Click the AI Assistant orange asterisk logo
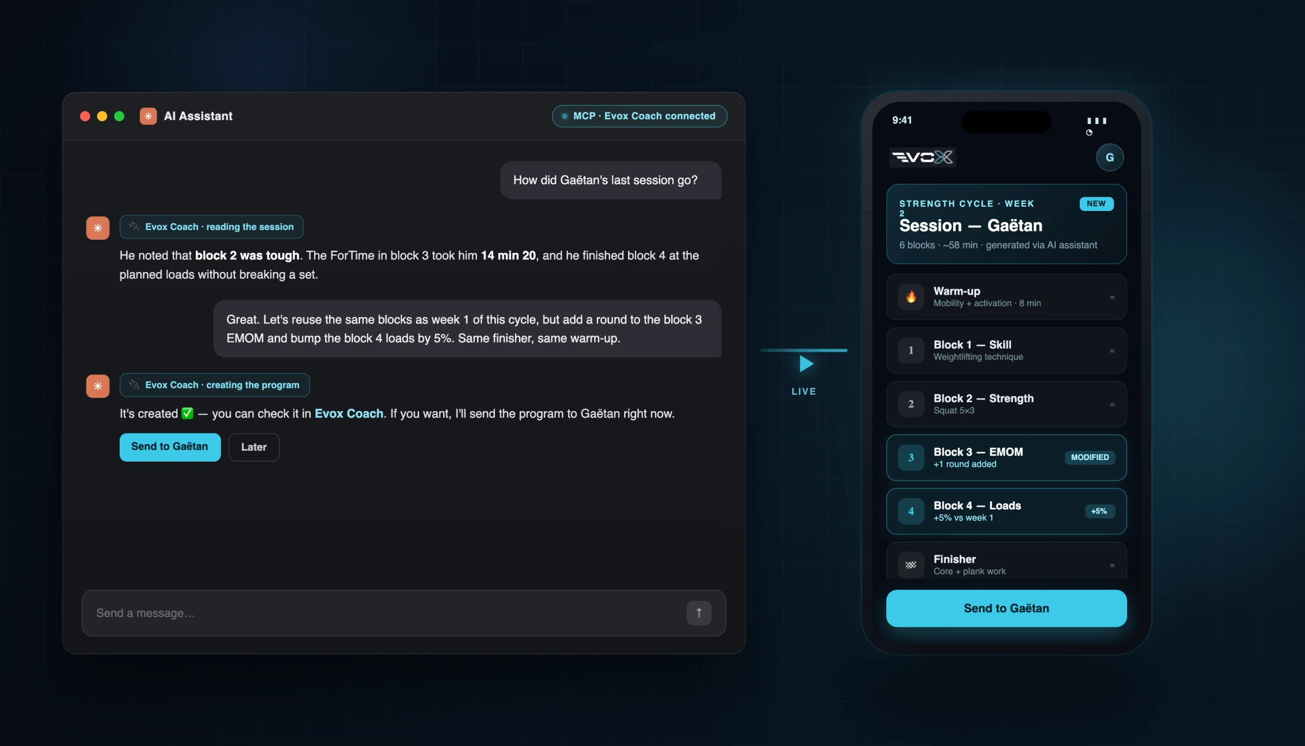This screenshot has width=1305, height=746. 148,116
